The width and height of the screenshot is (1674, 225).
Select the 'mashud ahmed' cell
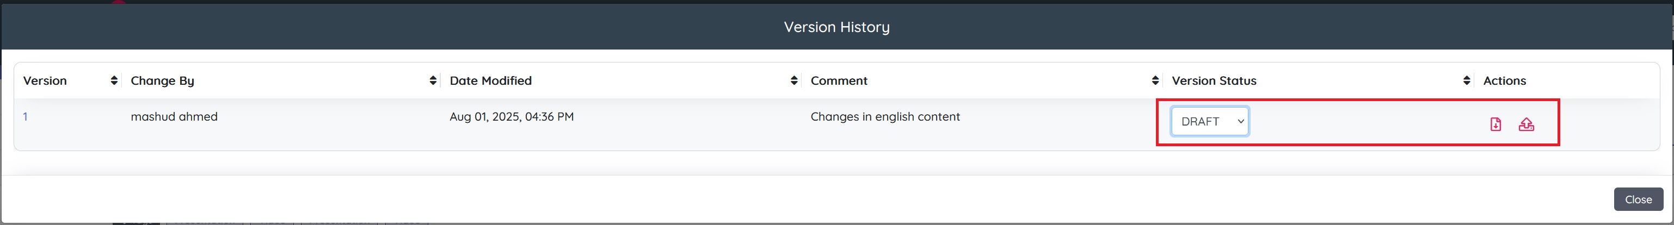pyautogui.click(x=174, y=117)
